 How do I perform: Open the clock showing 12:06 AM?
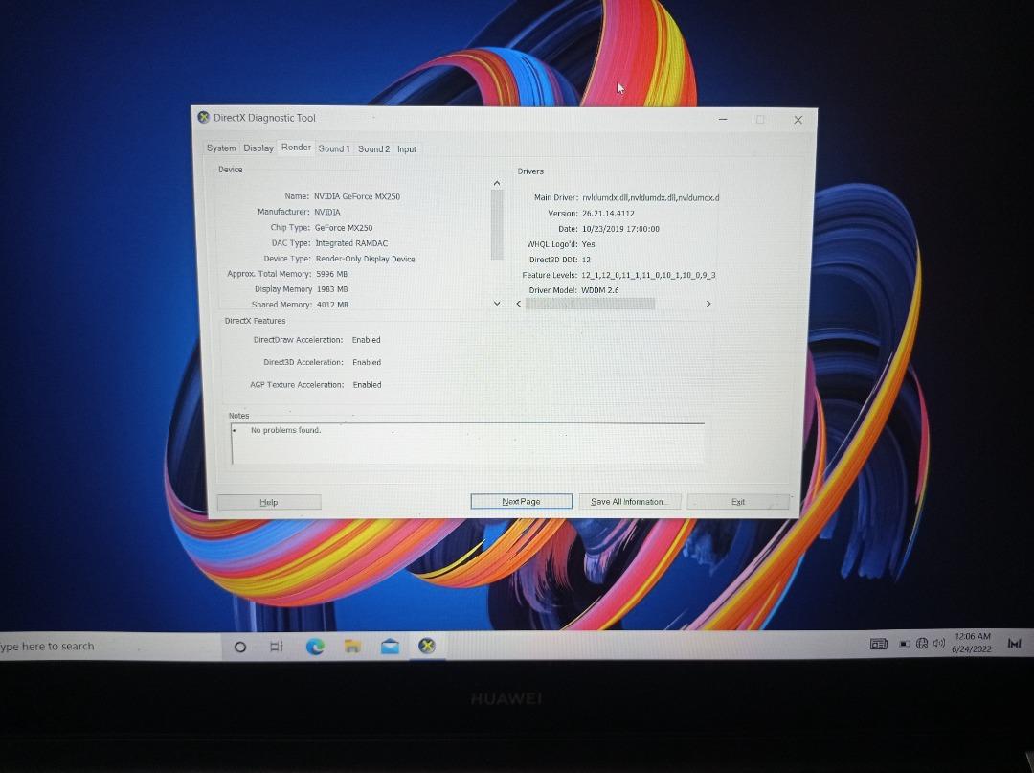pos(972,643)
